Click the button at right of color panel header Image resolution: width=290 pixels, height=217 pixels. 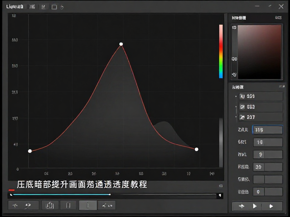278,18
